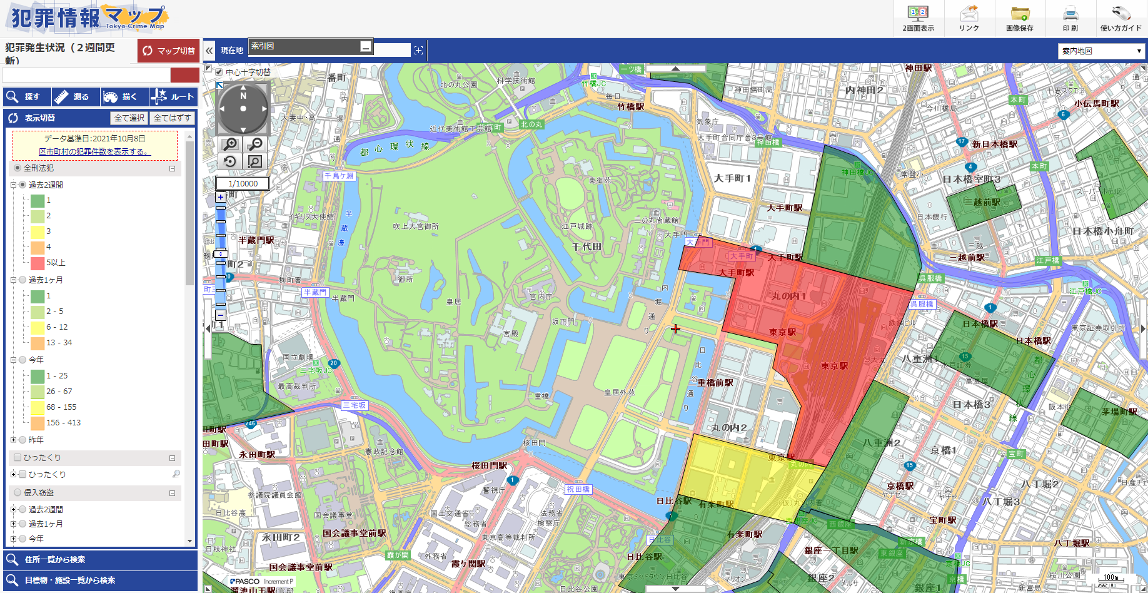Click the 全て選択 button
This screenshot has width=1148, height=593.
[129, 118]
